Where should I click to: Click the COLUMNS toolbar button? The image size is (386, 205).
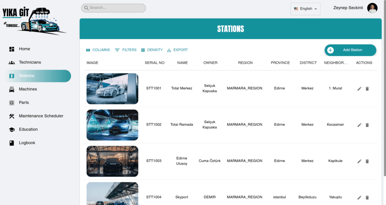(98, 50)
